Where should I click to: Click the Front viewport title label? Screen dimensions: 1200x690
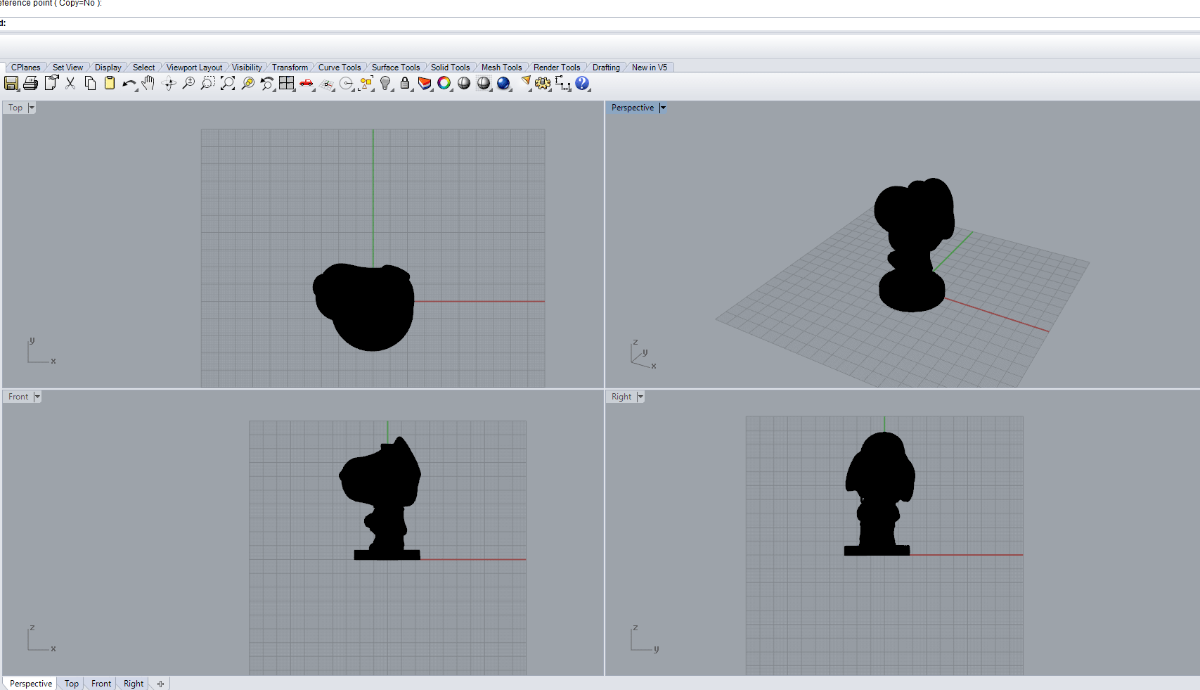[18, 397]
